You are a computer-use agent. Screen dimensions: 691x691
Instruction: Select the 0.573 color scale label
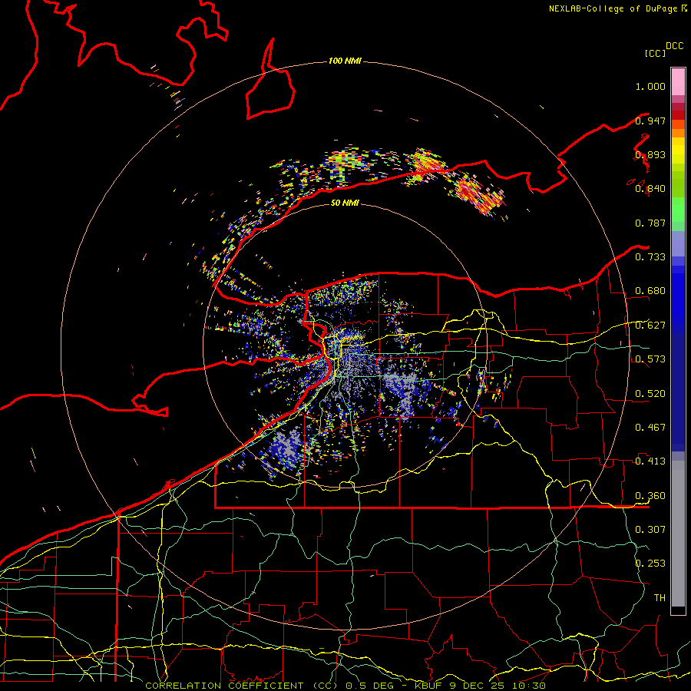[x=650, y=359]
